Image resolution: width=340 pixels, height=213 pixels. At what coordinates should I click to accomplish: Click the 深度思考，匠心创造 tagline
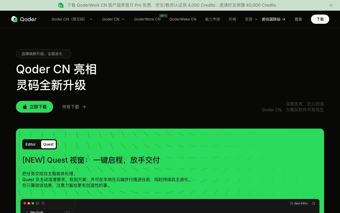(x=305, y=104)
